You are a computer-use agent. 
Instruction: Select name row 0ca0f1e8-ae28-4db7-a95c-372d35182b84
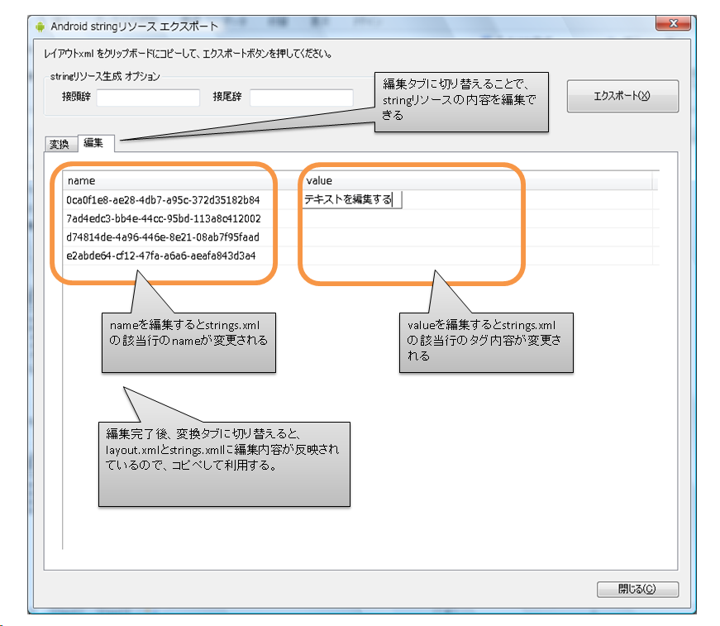164,200
